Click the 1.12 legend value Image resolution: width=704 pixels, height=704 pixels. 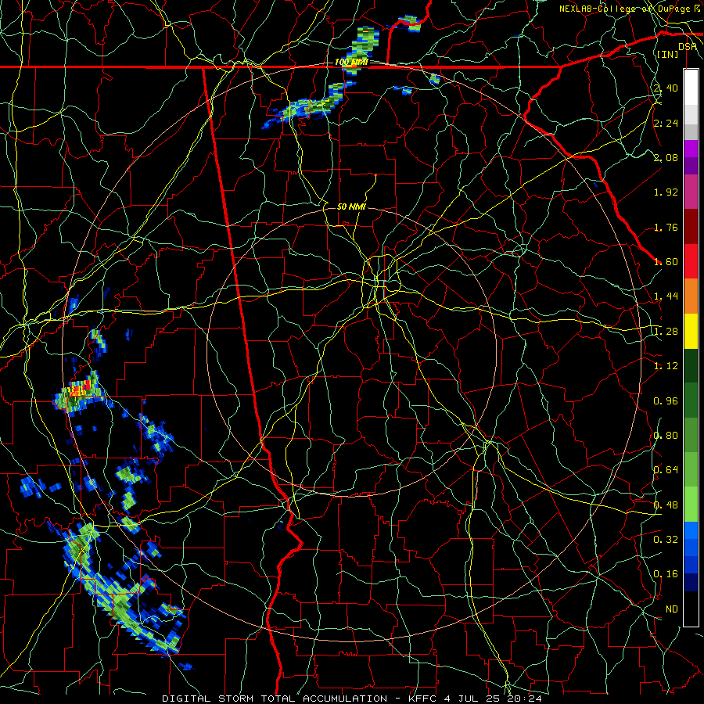click(666, 366)
